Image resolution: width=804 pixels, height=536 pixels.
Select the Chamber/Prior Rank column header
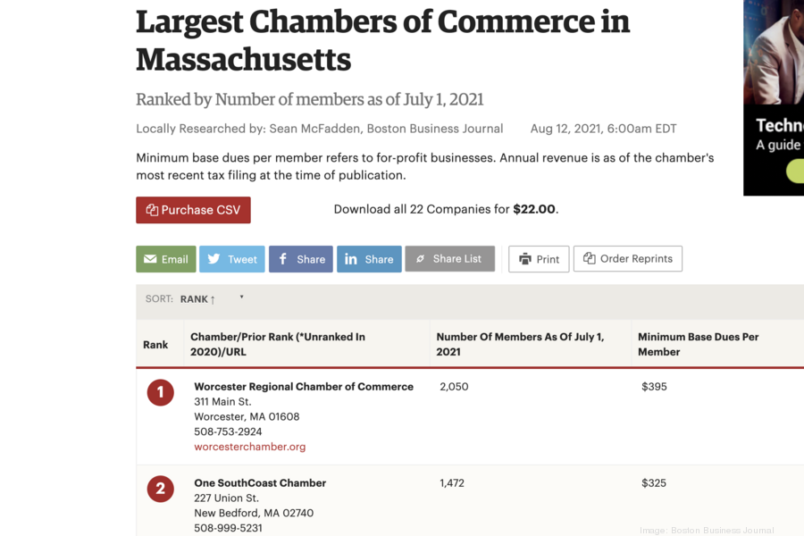point(277,344)
